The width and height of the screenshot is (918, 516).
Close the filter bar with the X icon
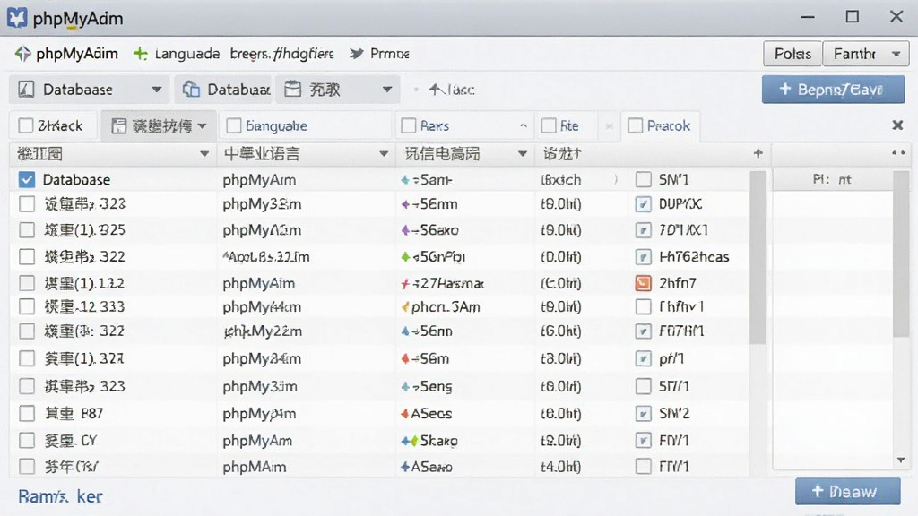coord(897,125)
